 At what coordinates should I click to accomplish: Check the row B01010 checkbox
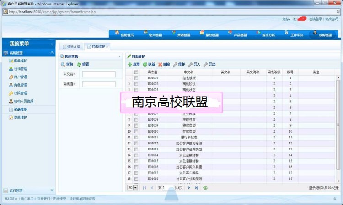136,131
